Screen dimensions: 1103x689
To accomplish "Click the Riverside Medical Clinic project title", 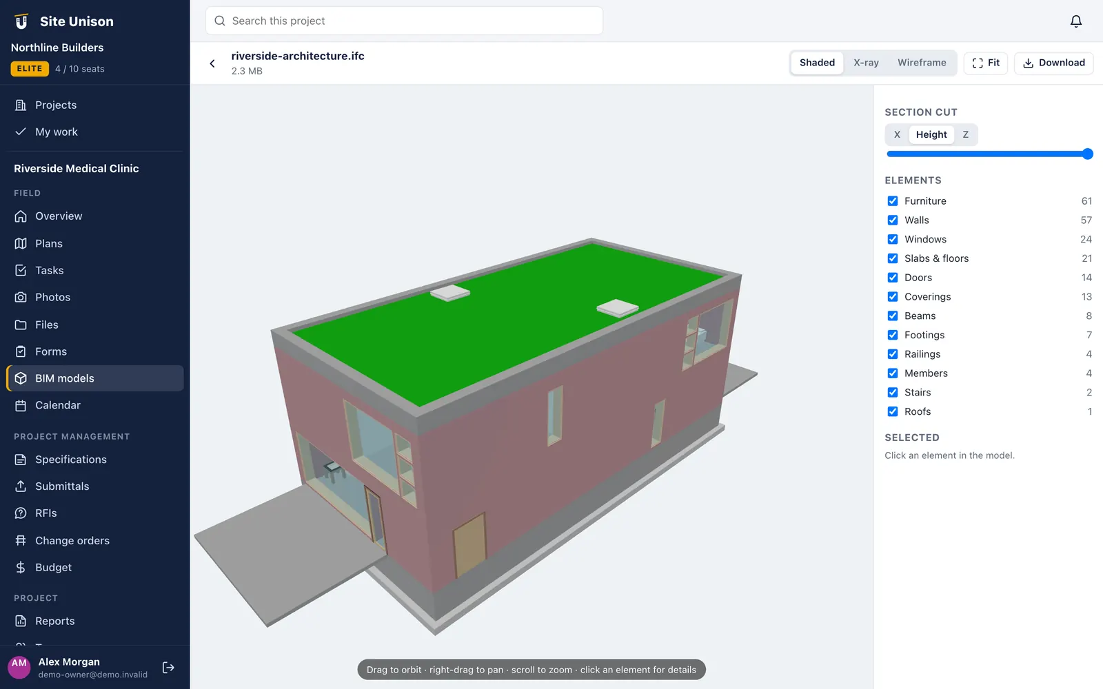I will point(77,168).
